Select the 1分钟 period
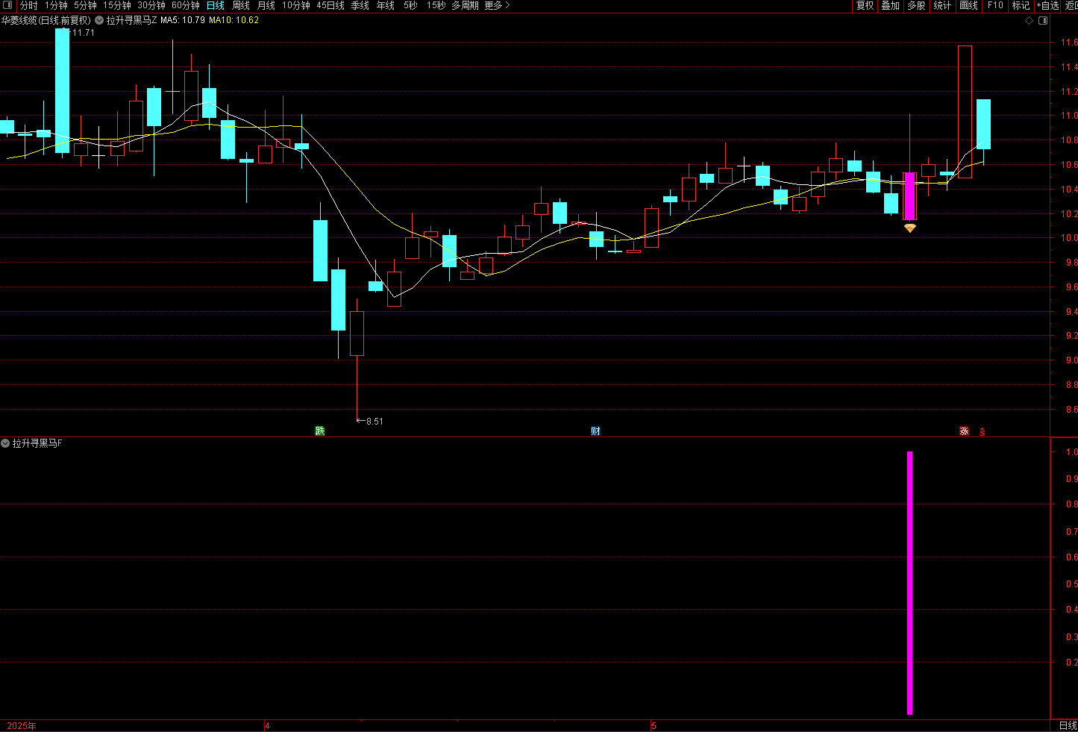 (x=56, y=5)
